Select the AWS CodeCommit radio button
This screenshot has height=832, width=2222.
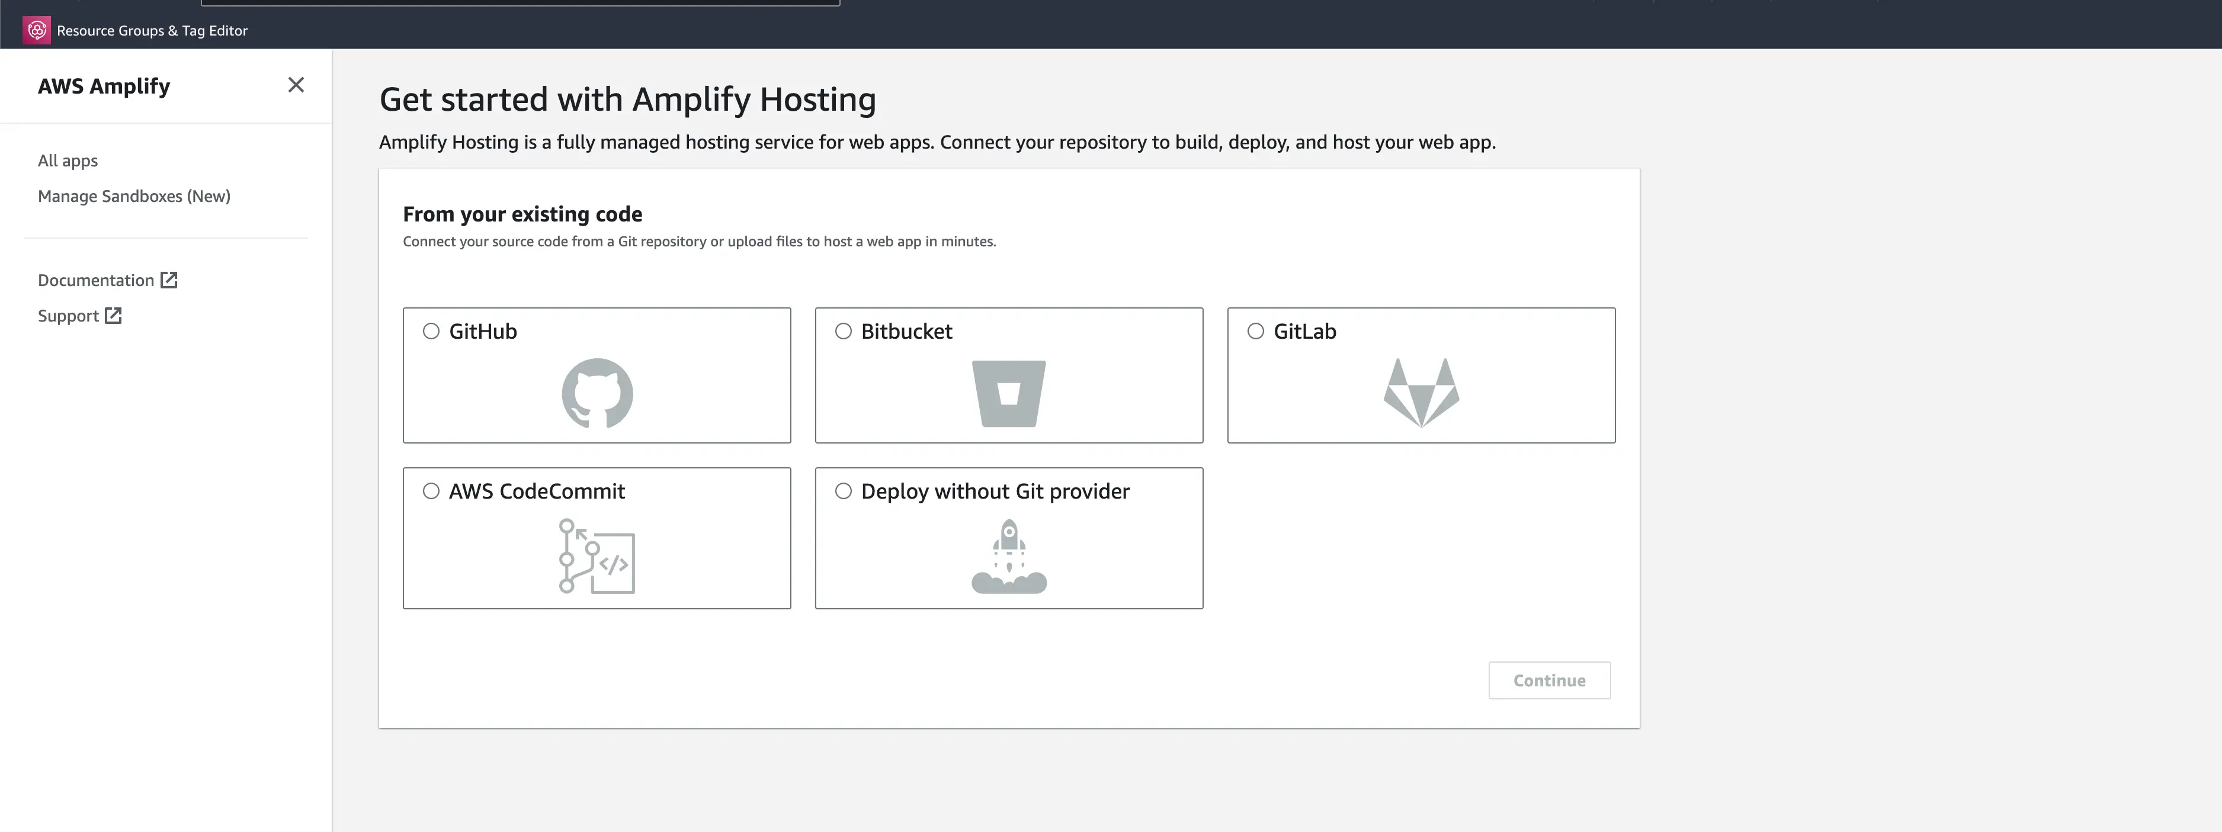pyautogui.click(x=431, y=490)
